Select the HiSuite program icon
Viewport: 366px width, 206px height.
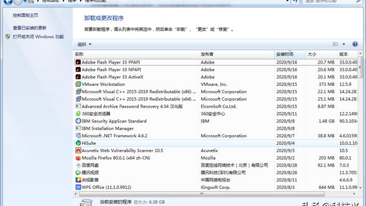click(78, 143)
